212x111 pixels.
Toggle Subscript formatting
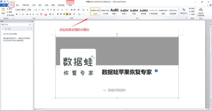point(30,14)
